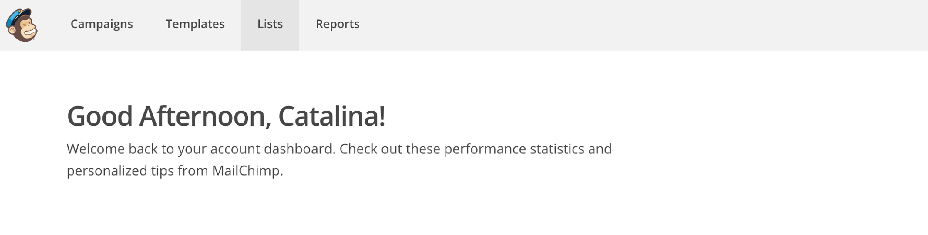928x235 pixels.
Task: Open the Campaigns menu item
Action: click(102, 25)
